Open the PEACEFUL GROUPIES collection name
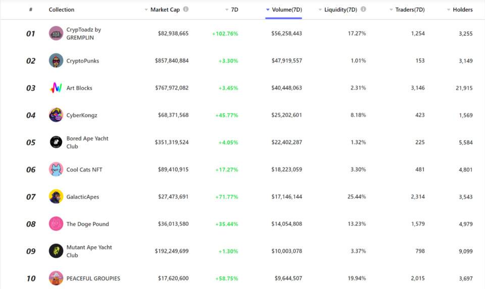Viewport: 485px width, 289px height. pyautogui.click(x=93, y=278)
